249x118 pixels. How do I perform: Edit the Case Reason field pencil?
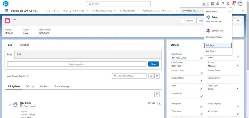tap(201, 96)
